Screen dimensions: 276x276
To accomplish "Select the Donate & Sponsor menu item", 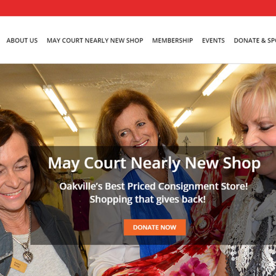I will [255, 40].
